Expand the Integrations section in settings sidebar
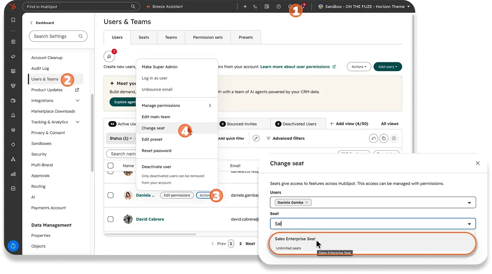Image resolution: width=492 pixels, height=274 pixels. pyautogui.click(x=77, y=101)
